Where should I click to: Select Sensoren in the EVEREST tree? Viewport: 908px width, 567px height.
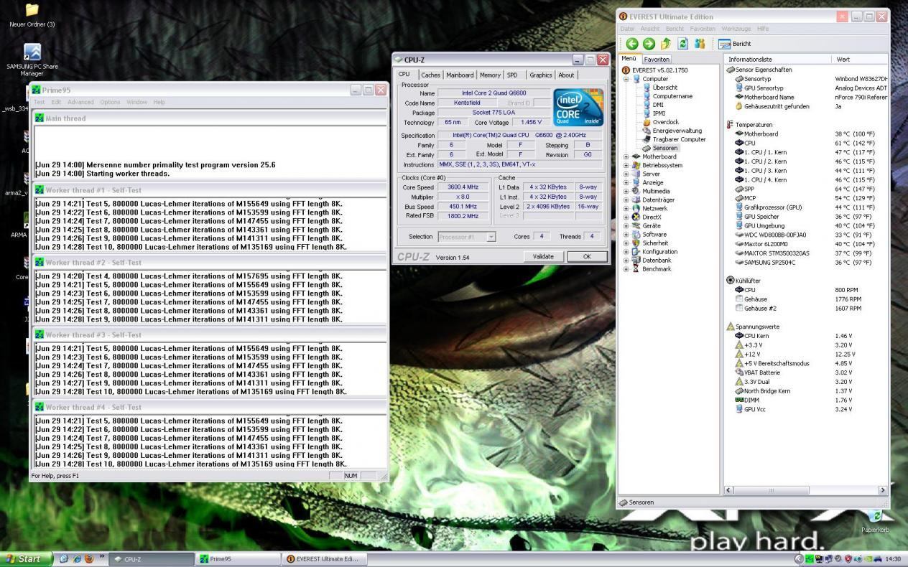point(664,148)
